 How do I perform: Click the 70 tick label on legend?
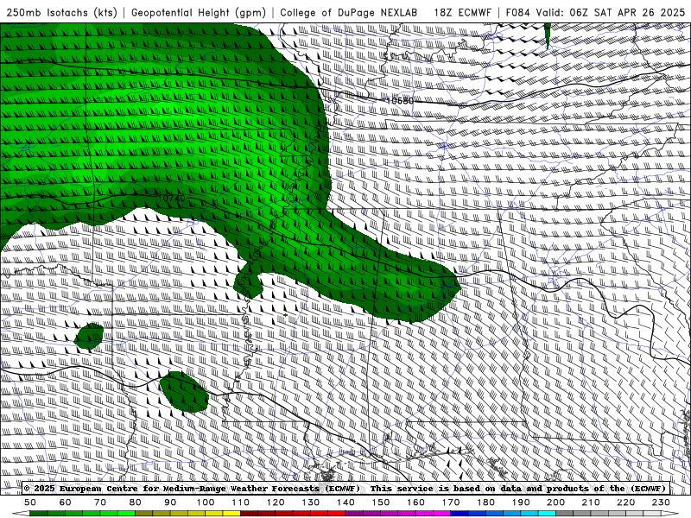[100, 502]
